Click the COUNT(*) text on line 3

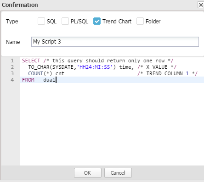coord(40,73)
